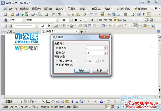Click the font color button on drawing toolbar
This screenshot has width=162, height=111.
(x=102, y=101)
